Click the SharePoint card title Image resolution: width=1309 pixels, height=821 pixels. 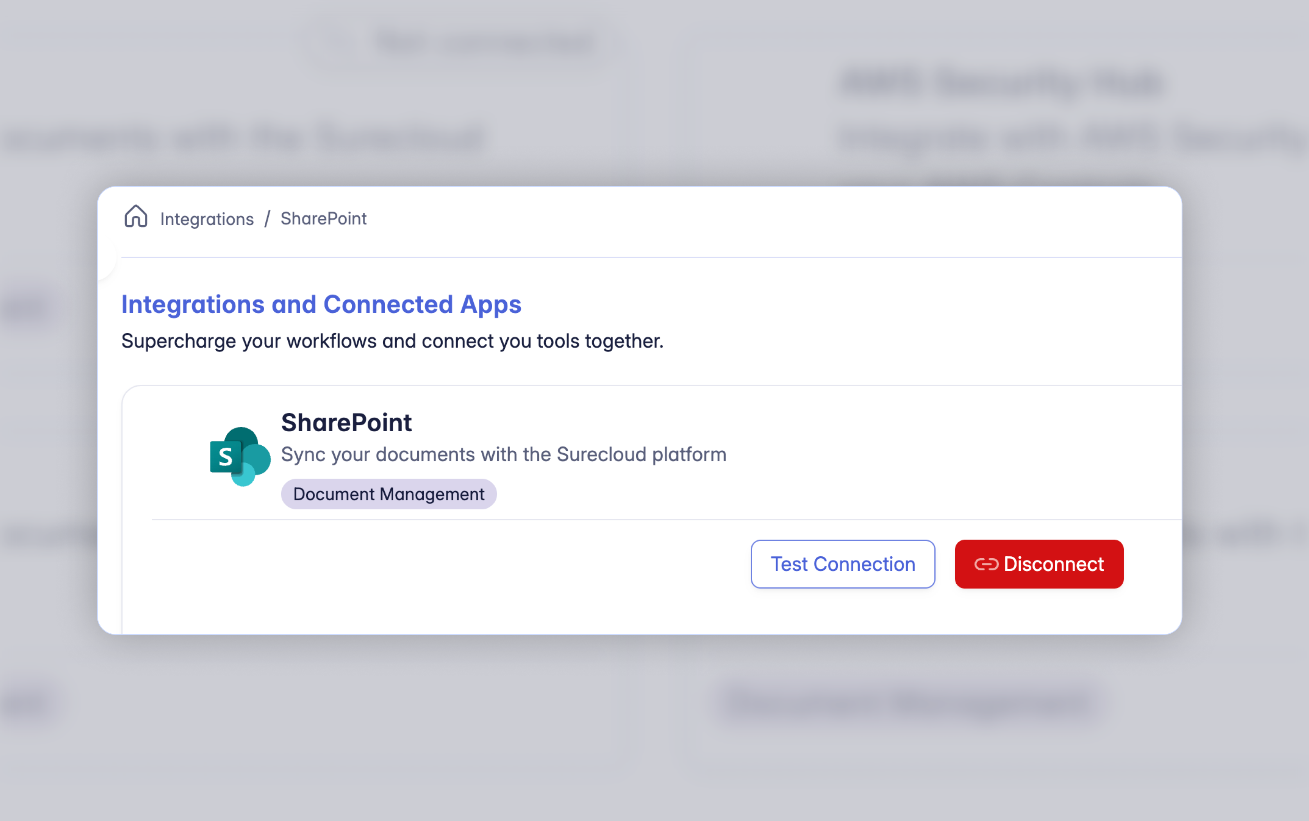point(346,423)
